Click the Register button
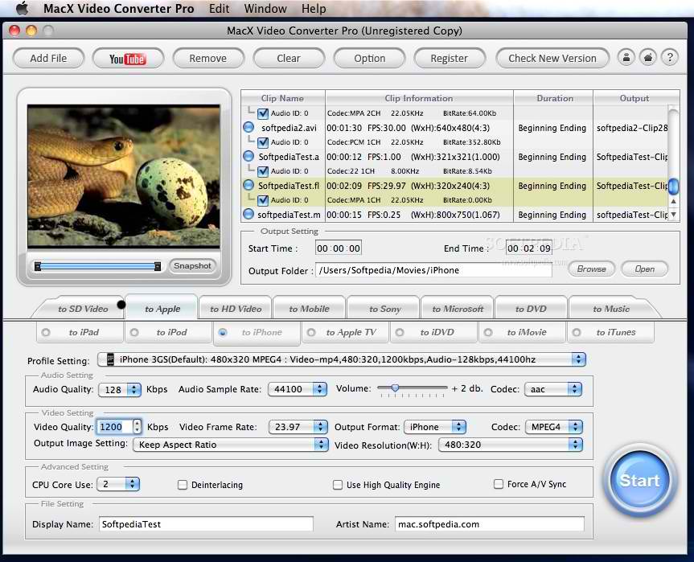Viewport: 694px width, 562px height. (450, 59)
